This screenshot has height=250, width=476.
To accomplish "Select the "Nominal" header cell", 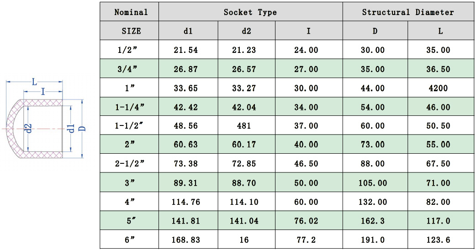I will 131,12.
